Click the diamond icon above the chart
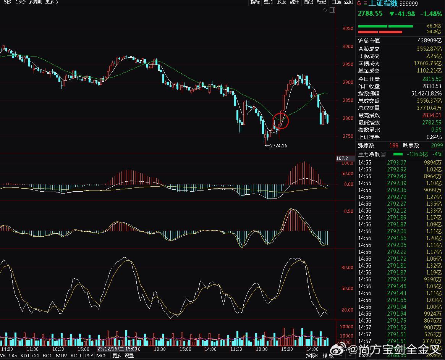The height and width of the screenshot is (360, 445). (325, 10)
